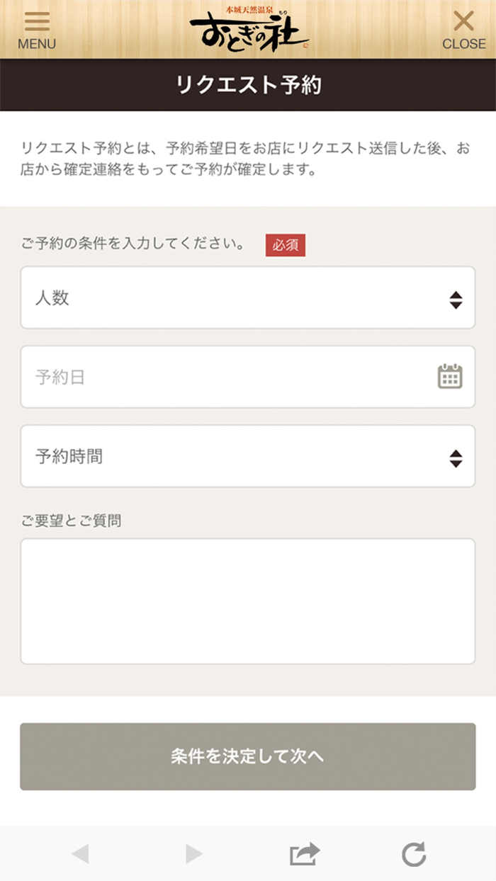Click the リクエスト予約 header title
Screen dimensions: 496x881
tap(248, 84)
